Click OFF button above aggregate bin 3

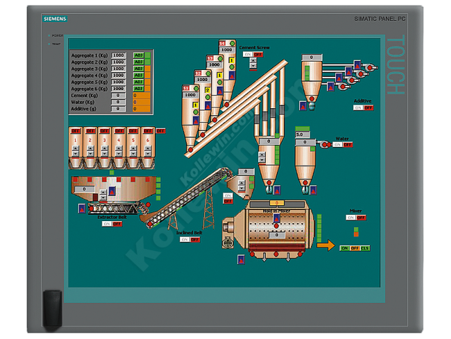coord(104,130)
